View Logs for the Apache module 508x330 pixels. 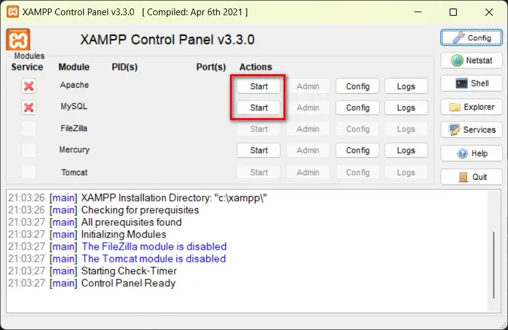(x=406, y=86)
